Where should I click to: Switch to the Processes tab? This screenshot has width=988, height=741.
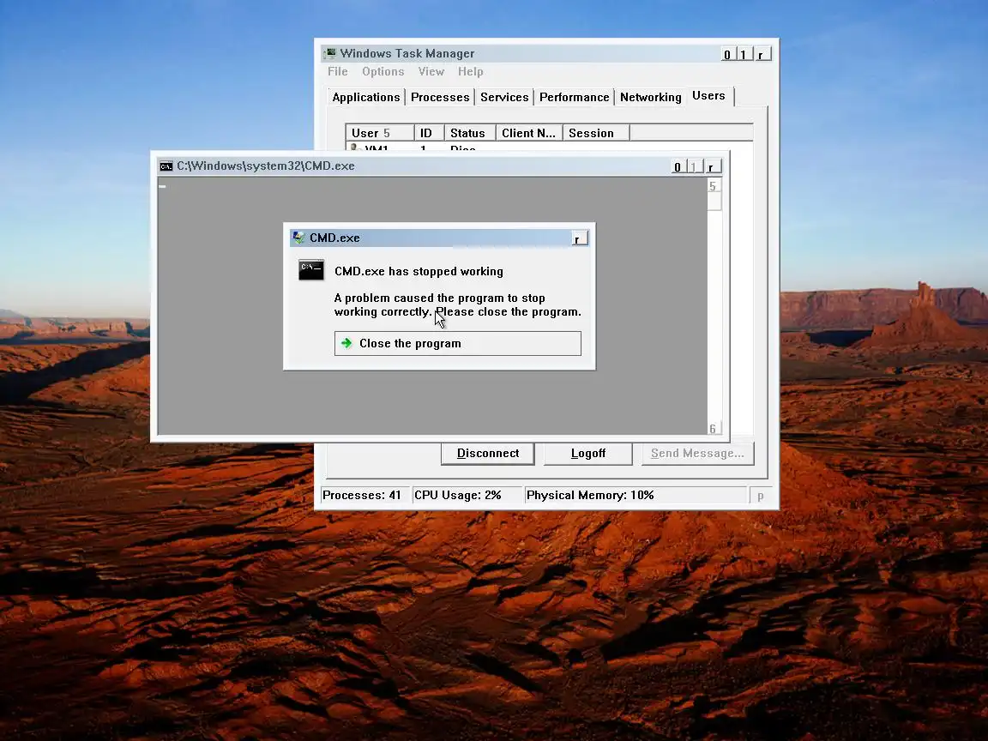[440, 97]
